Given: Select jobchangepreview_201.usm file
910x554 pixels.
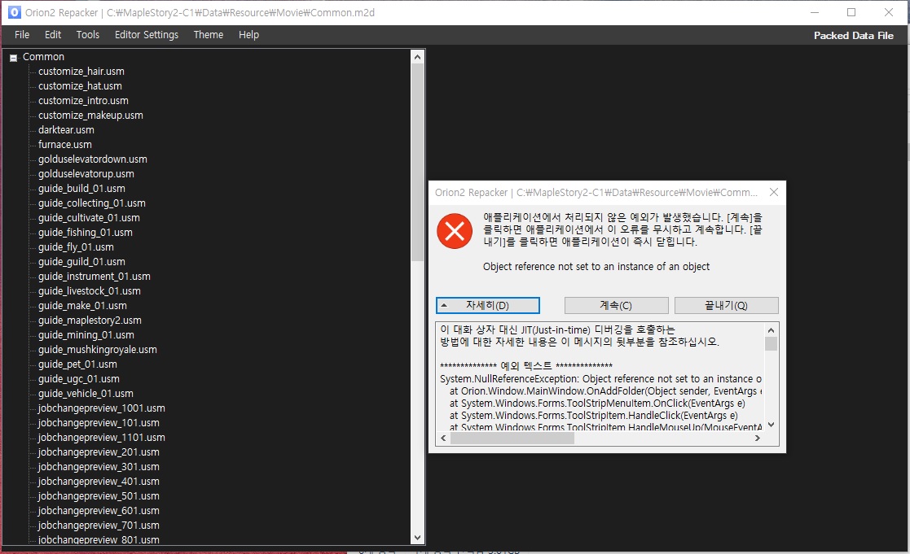Looking at the screenshot, I should coord(99,452).
